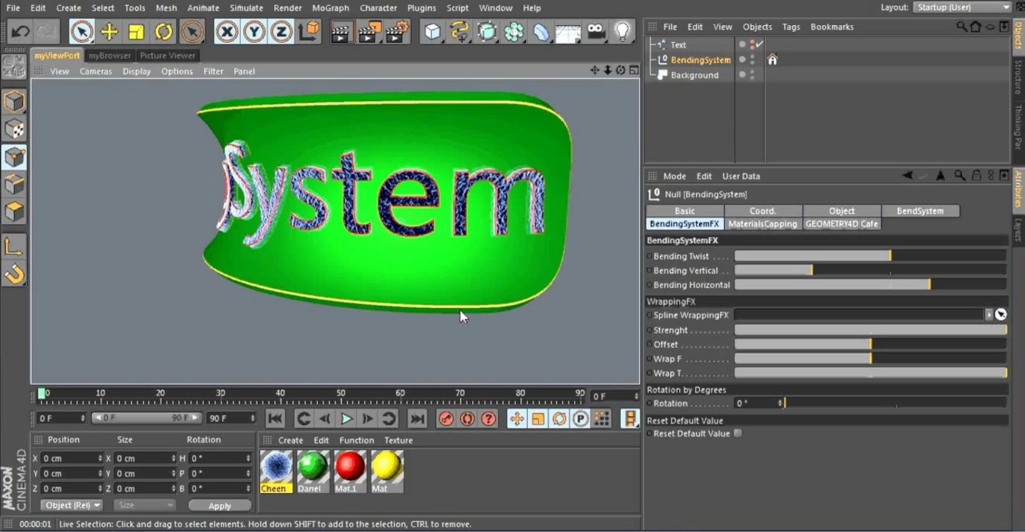Add a floor environment object
The width and height of the screenshot is (1025, 532).
click(x=568, y=31)
